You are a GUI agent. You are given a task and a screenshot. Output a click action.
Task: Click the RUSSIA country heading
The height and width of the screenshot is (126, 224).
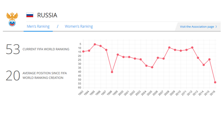point(47,15)
